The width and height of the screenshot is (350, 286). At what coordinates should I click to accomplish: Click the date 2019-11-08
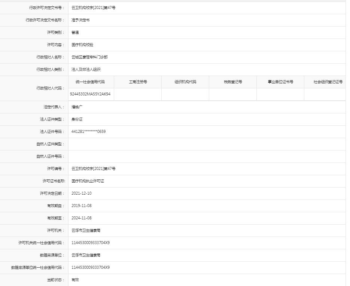pyautogui.click(x=82, y=206)
